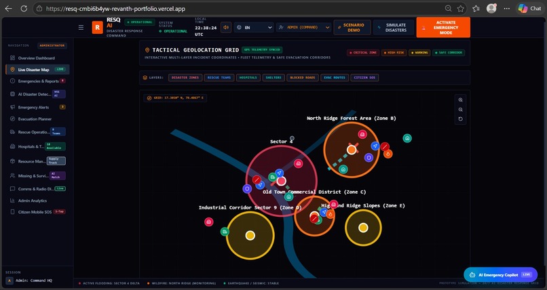Open the AI Emergency Copilot chat

point(500,274)
